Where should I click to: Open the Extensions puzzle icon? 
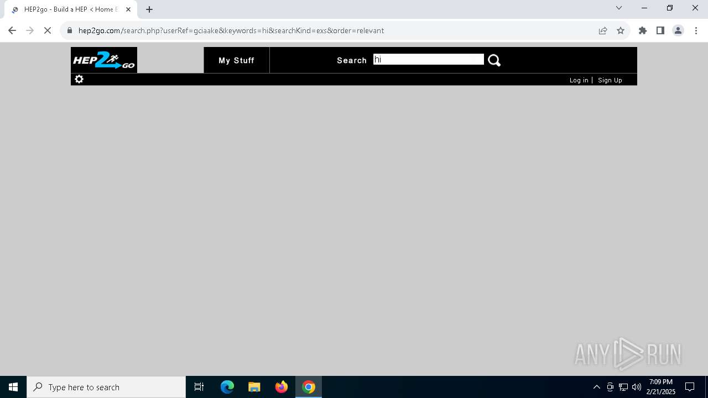[643, 30]
